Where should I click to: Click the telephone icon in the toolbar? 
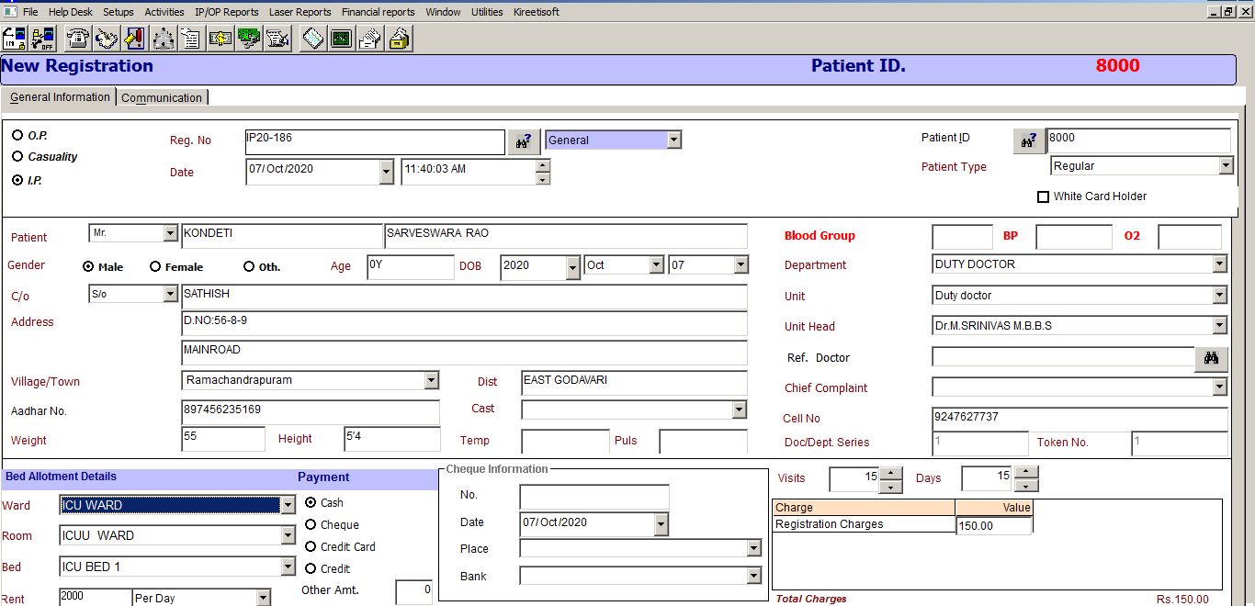tap(78, 39)
